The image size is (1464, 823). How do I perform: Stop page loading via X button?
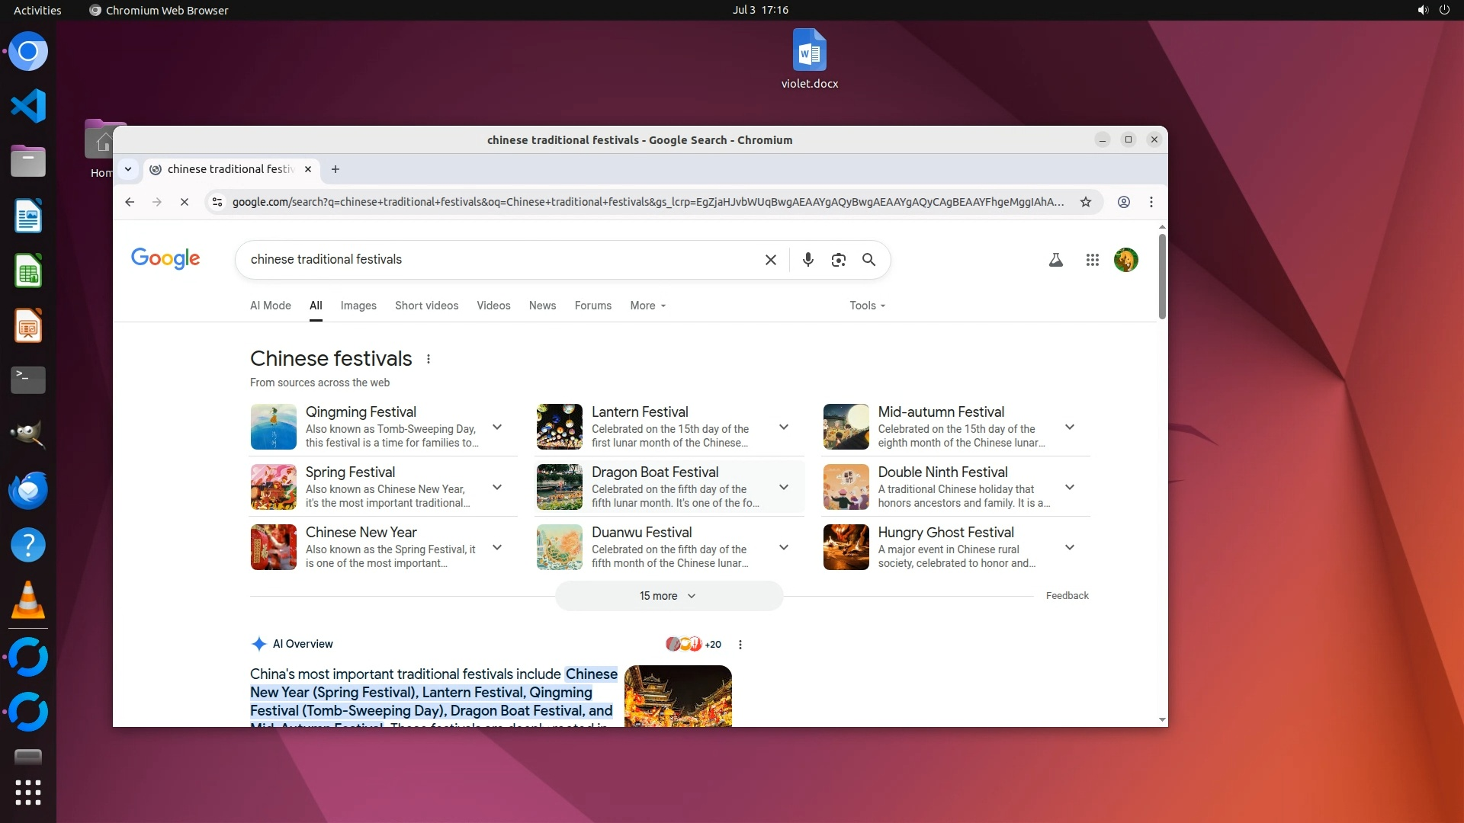click(184, 202)
